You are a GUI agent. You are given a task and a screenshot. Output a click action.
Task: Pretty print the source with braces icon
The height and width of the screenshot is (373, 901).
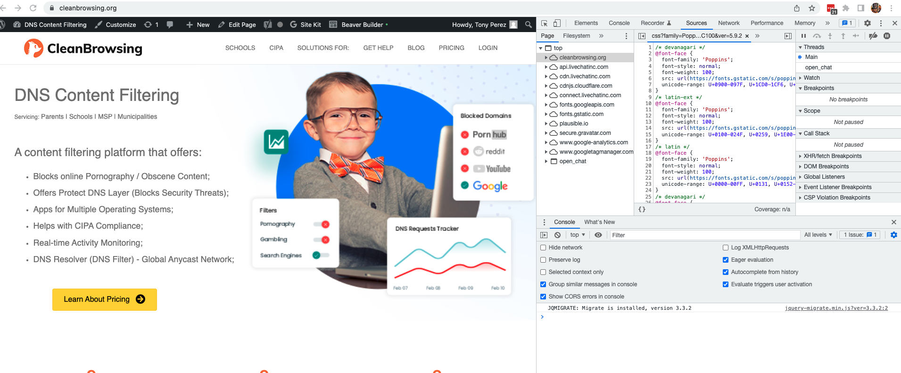click(x=642, y=209)
